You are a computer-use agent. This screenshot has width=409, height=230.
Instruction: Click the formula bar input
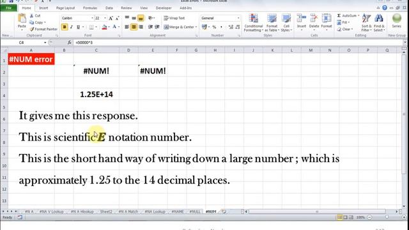[x=238, y=43]
